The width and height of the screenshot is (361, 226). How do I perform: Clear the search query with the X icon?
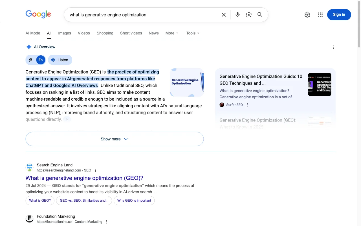pos(224,14)
